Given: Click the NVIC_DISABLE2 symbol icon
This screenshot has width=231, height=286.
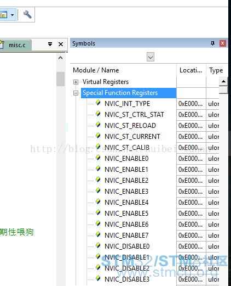Looking at the screenshot, I should [x=98, y=267].
